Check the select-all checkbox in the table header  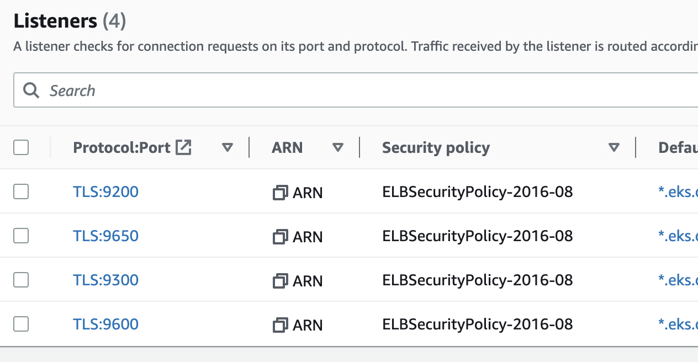tap(20, 147)
